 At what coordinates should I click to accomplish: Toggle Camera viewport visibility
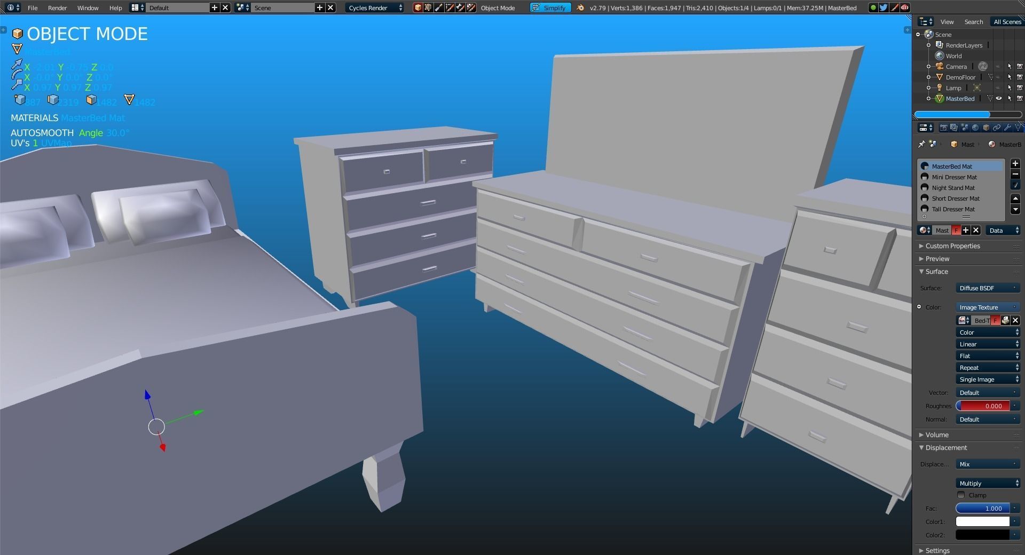click(x=999, y=66)
